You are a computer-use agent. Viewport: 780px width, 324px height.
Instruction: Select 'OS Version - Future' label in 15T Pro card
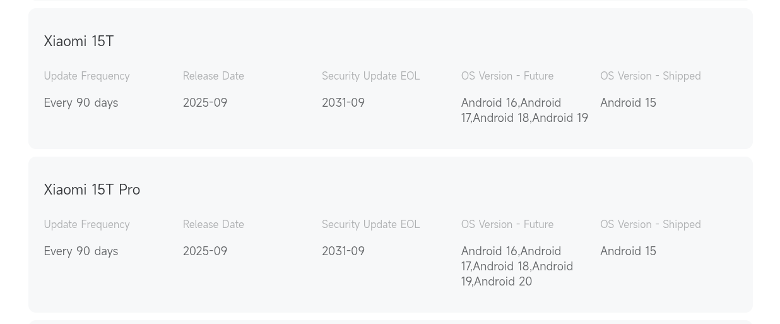point(507,224)
